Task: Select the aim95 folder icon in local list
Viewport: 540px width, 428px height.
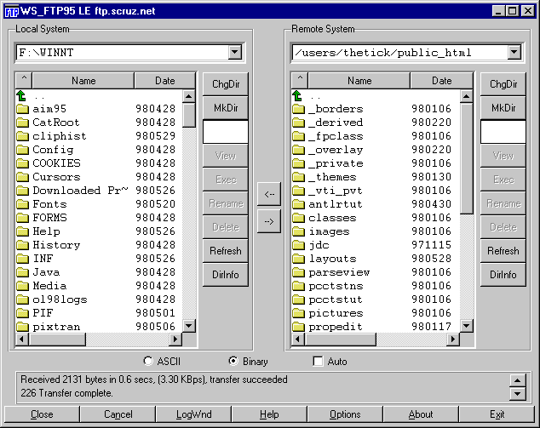Action: pos(22,109)
